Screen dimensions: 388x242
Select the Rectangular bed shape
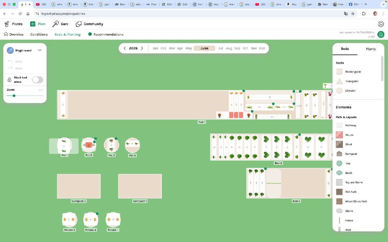pyautogui.click(x=339, y=72)
